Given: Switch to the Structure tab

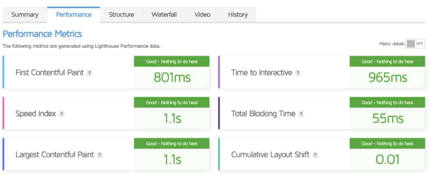Looking at the screenshot, I should point(121,15).
